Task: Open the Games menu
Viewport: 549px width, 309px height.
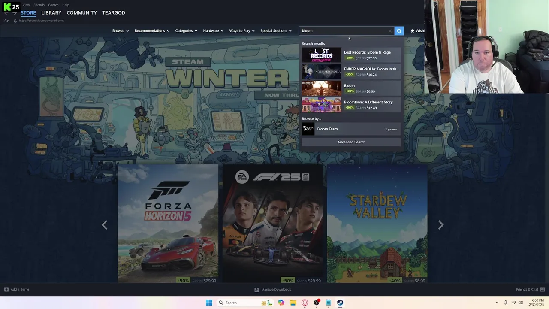Action: click(x=53, y=5)
